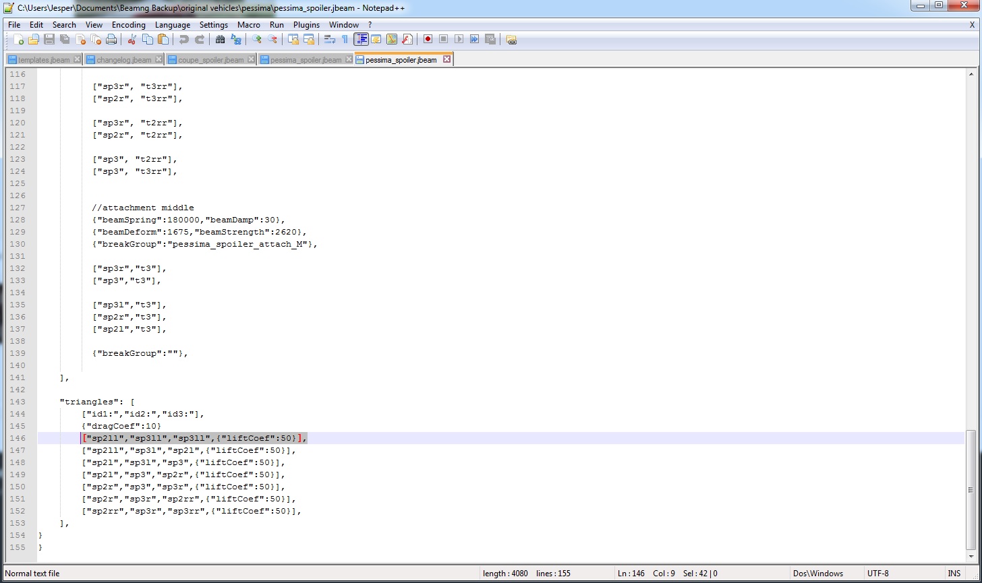Open the Plugins menu
Image resolution: width=982 pixels, height=583 pixels.
click(306, 25)
